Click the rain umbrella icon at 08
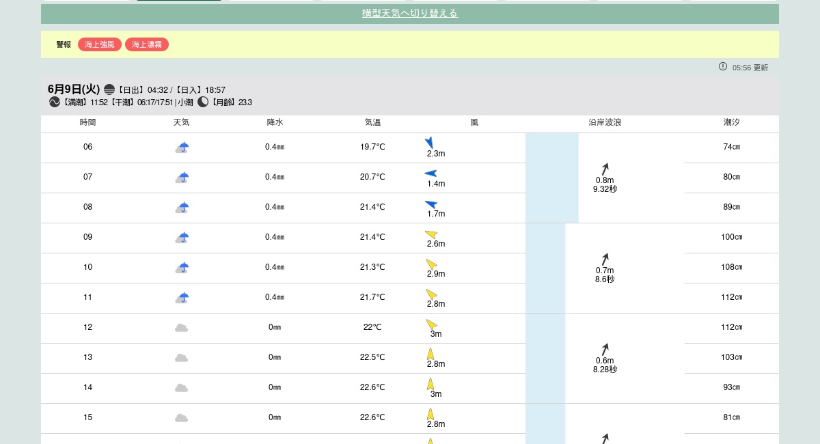820x444 pixels. pos(182,207)
